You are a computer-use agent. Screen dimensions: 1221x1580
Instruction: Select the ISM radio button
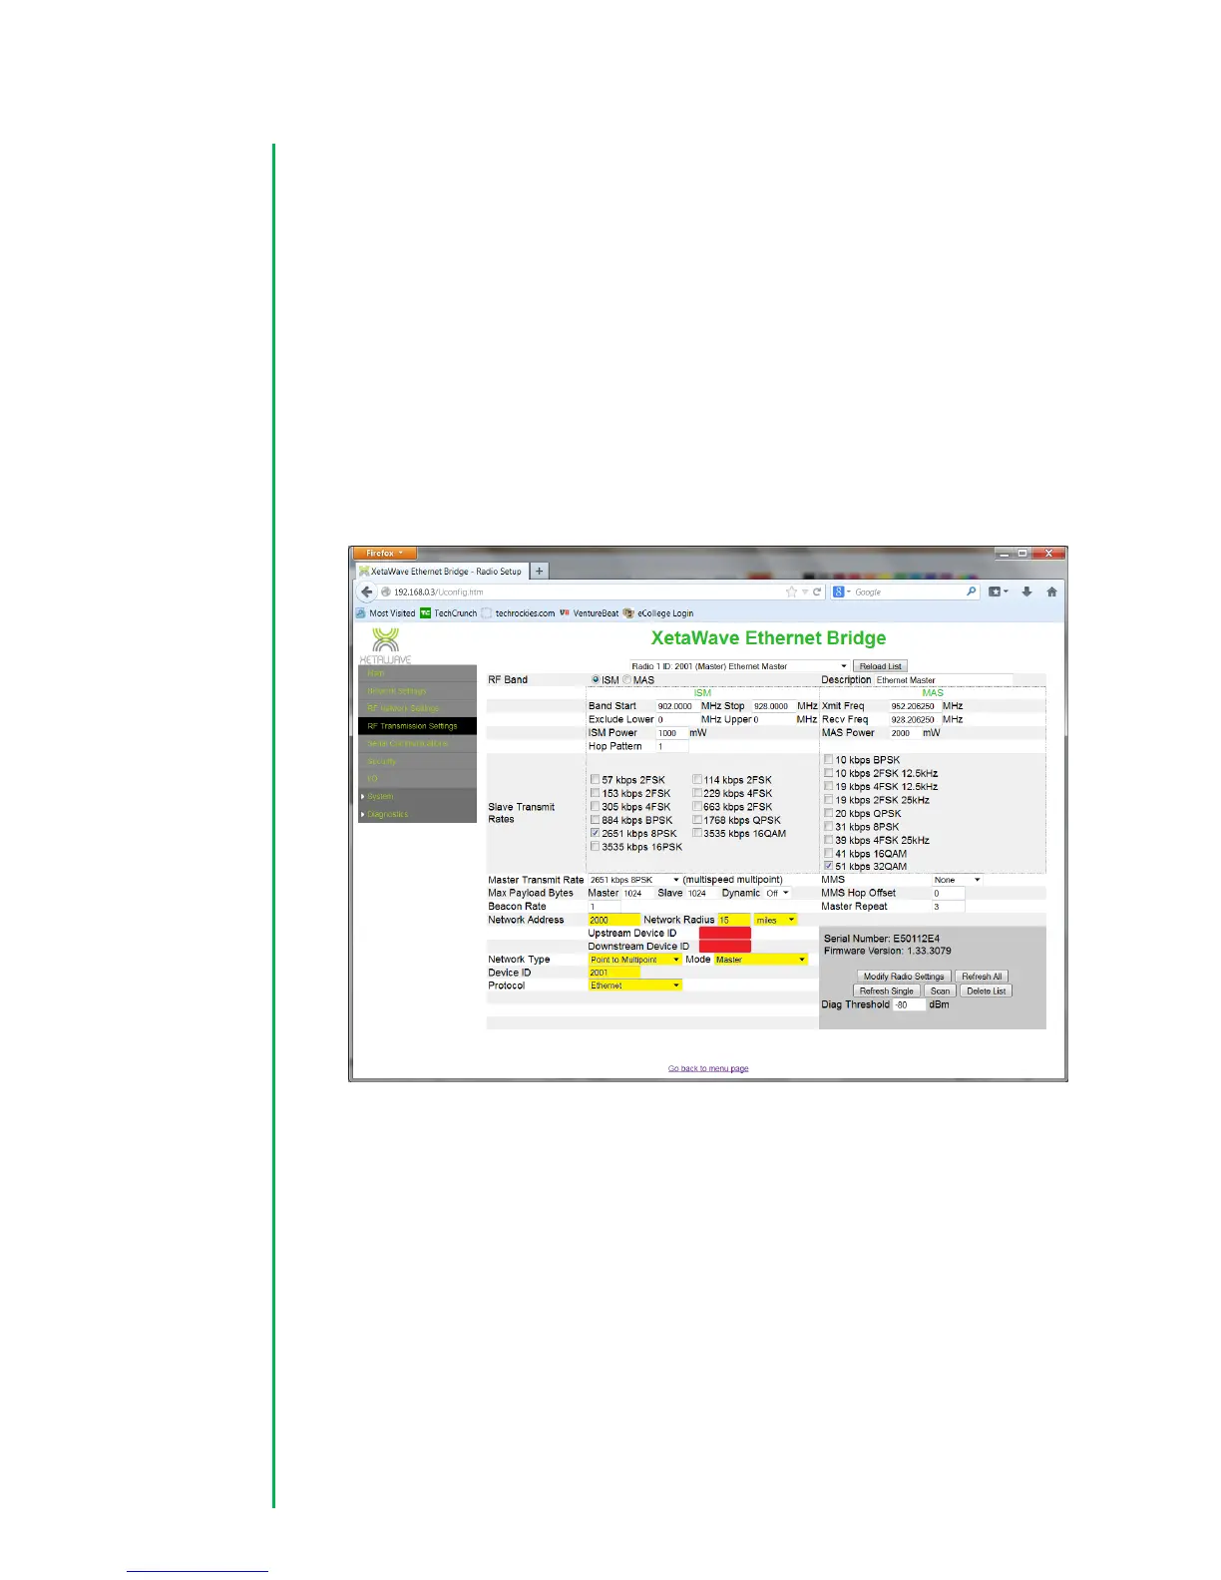point(596,680)
